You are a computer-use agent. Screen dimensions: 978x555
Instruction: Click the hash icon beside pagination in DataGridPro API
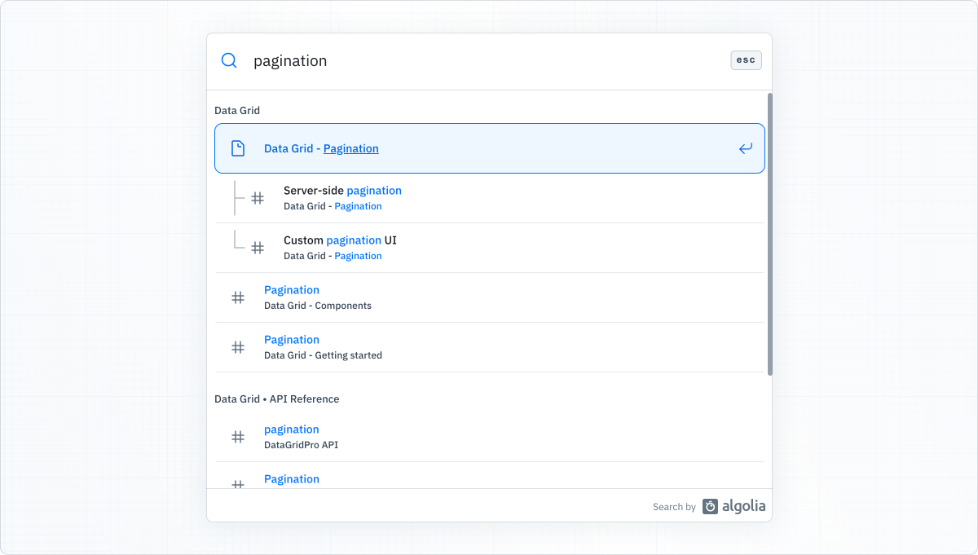pos(237,437)
